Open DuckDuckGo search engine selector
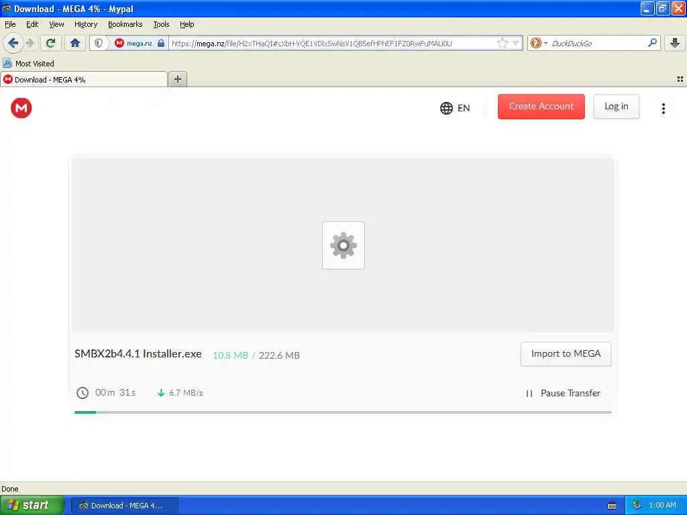The height and width of the screenshot is (515, 687). coord(539,43)
